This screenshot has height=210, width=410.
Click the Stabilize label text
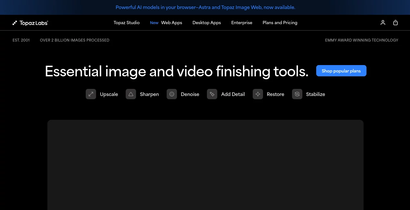[316, 94]
